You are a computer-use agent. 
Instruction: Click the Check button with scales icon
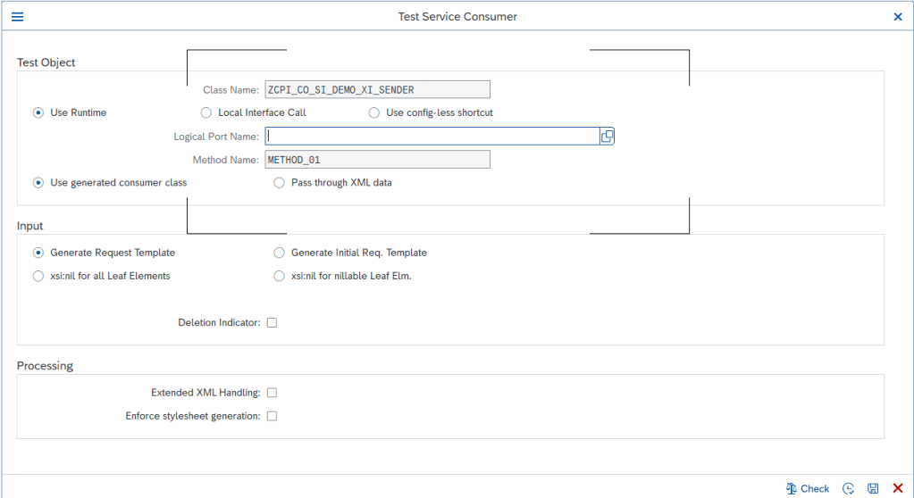tap(808, 488)
